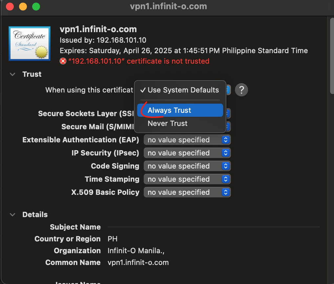Collapse the Trust section chevron
The height and width of the screenshot is (284, 334).
[x=12, y=74]
